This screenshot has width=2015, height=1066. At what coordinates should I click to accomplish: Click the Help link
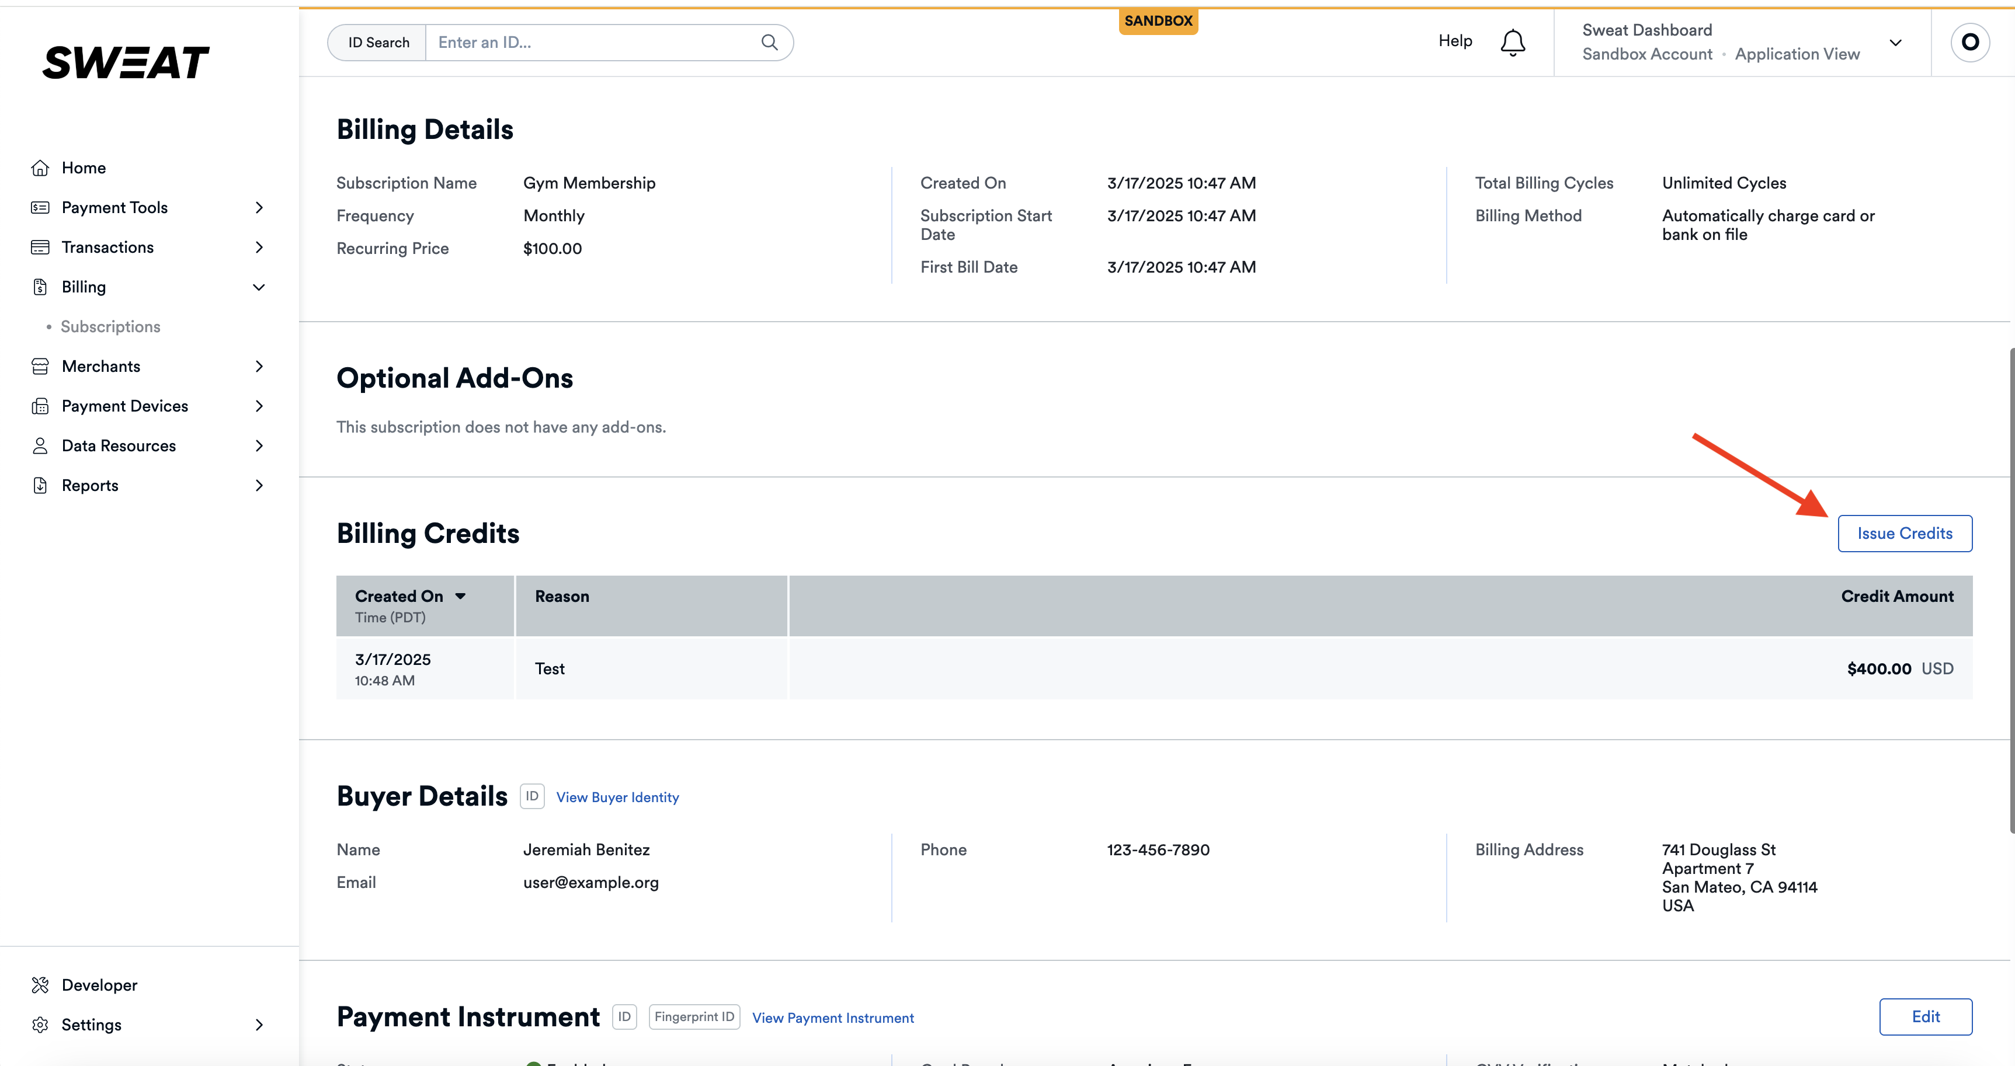point(1455,41)
